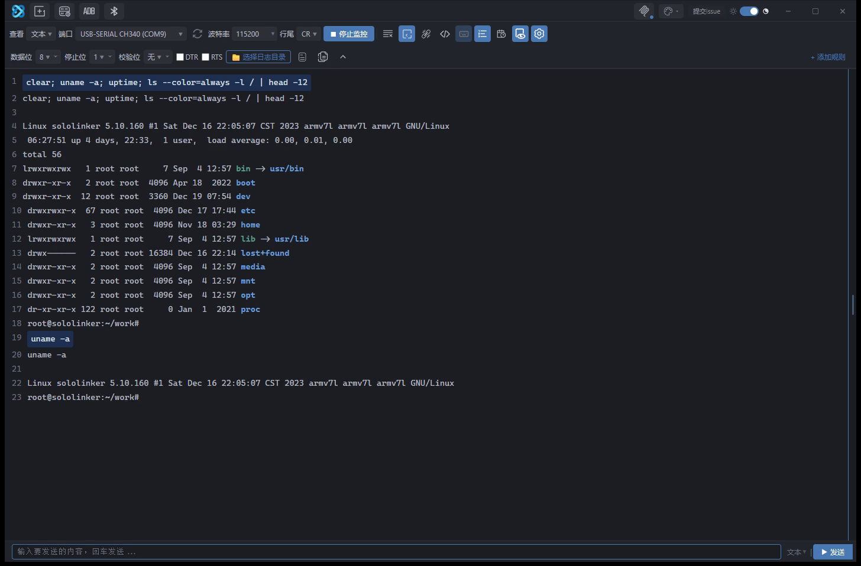
Task: Open the serial device tool icon
Action: 64,11
